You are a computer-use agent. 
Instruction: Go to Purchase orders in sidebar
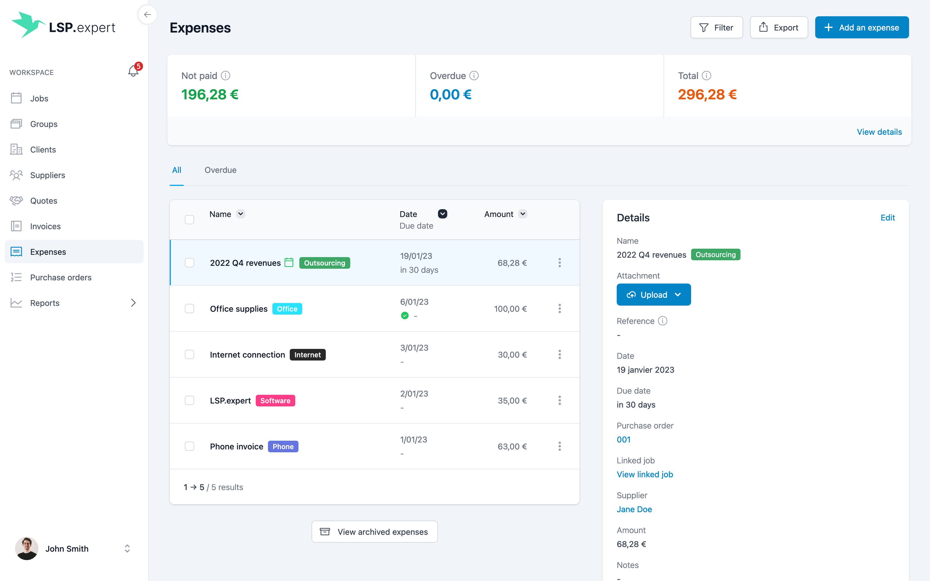tap(61, 277)
